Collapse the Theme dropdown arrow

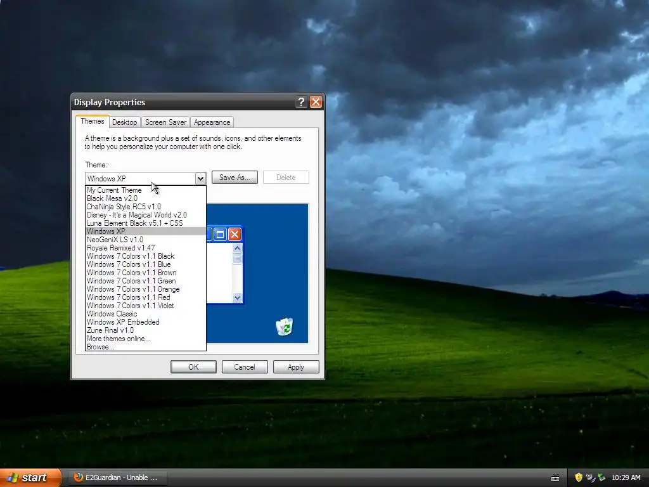tap(200, 178)
